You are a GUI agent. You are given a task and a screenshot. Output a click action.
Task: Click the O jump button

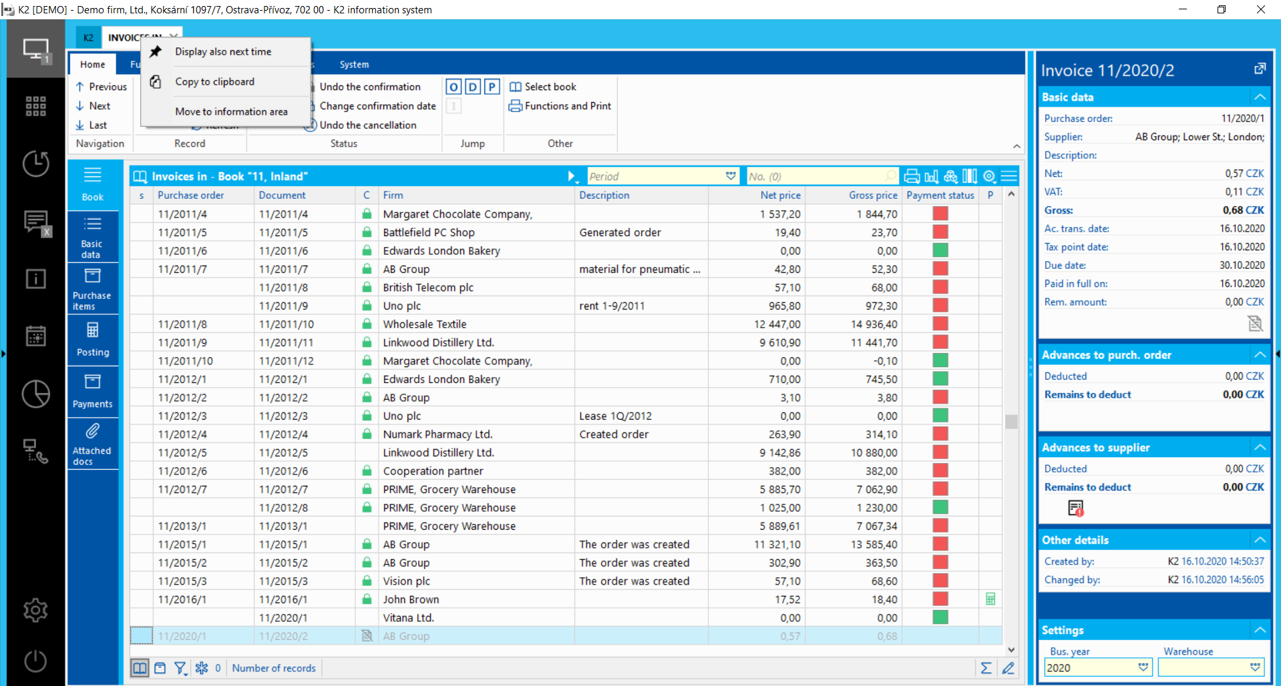[x=453, y=87]
